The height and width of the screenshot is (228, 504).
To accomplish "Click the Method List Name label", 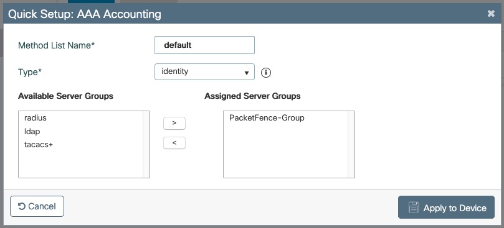I will point(57,45).
